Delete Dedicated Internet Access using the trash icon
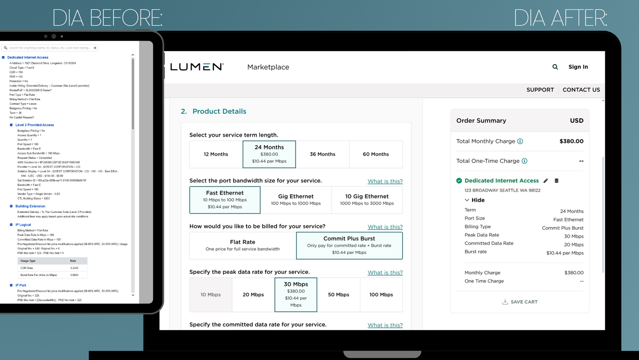Screen dimensions: 639x360 [556, 181]
